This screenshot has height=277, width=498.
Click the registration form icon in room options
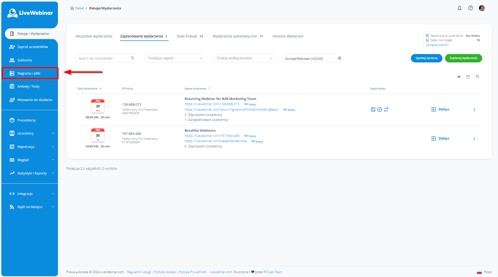pos(373,109)
